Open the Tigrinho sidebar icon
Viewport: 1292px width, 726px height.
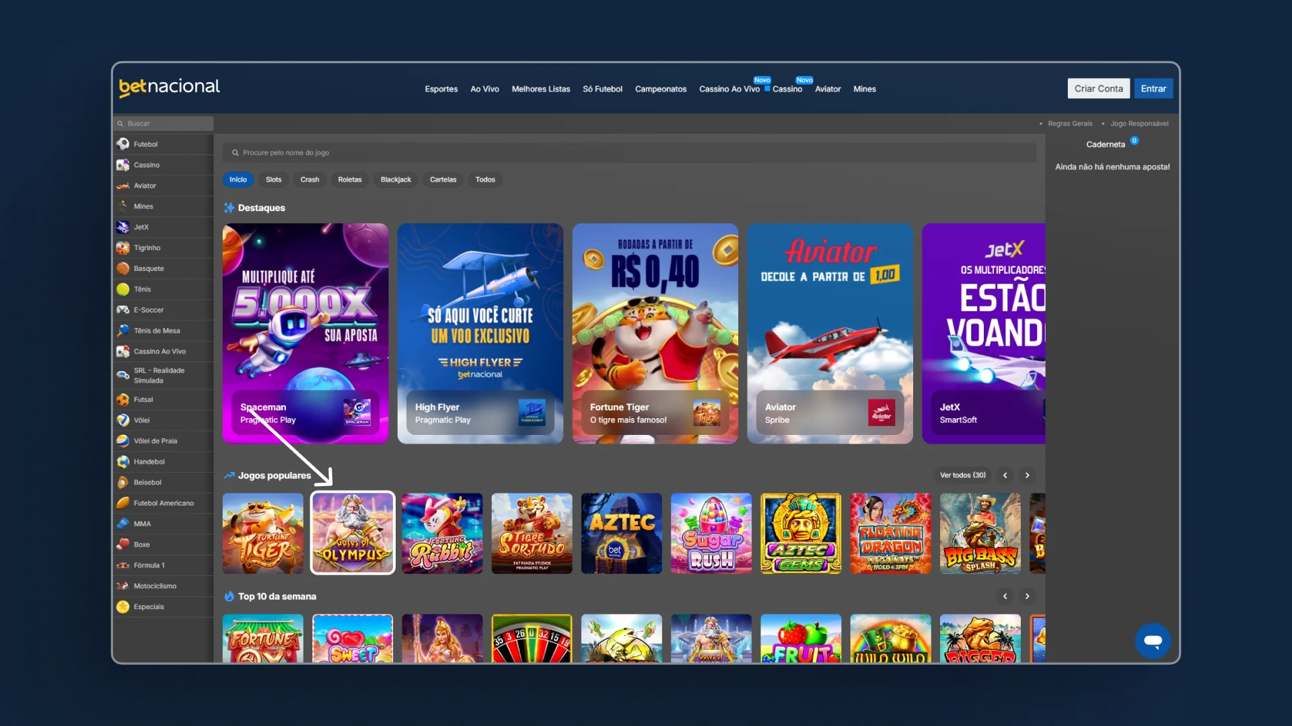click(123, 248)
